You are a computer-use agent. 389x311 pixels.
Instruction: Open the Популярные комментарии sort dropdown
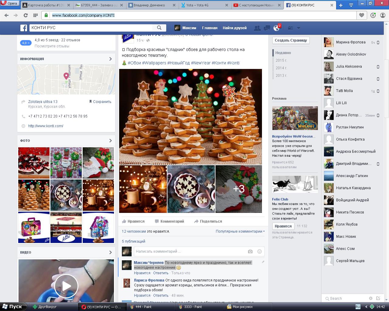click(240, 231)
